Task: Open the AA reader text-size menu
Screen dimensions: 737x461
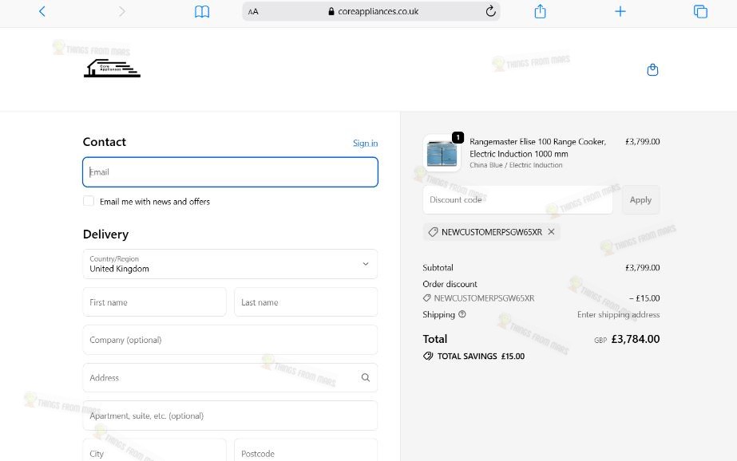Action: (253, 12)
